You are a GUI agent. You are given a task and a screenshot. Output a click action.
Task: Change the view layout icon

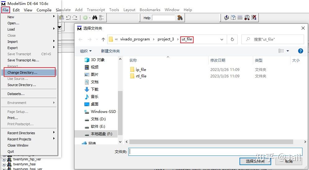[x=281, y=51]
